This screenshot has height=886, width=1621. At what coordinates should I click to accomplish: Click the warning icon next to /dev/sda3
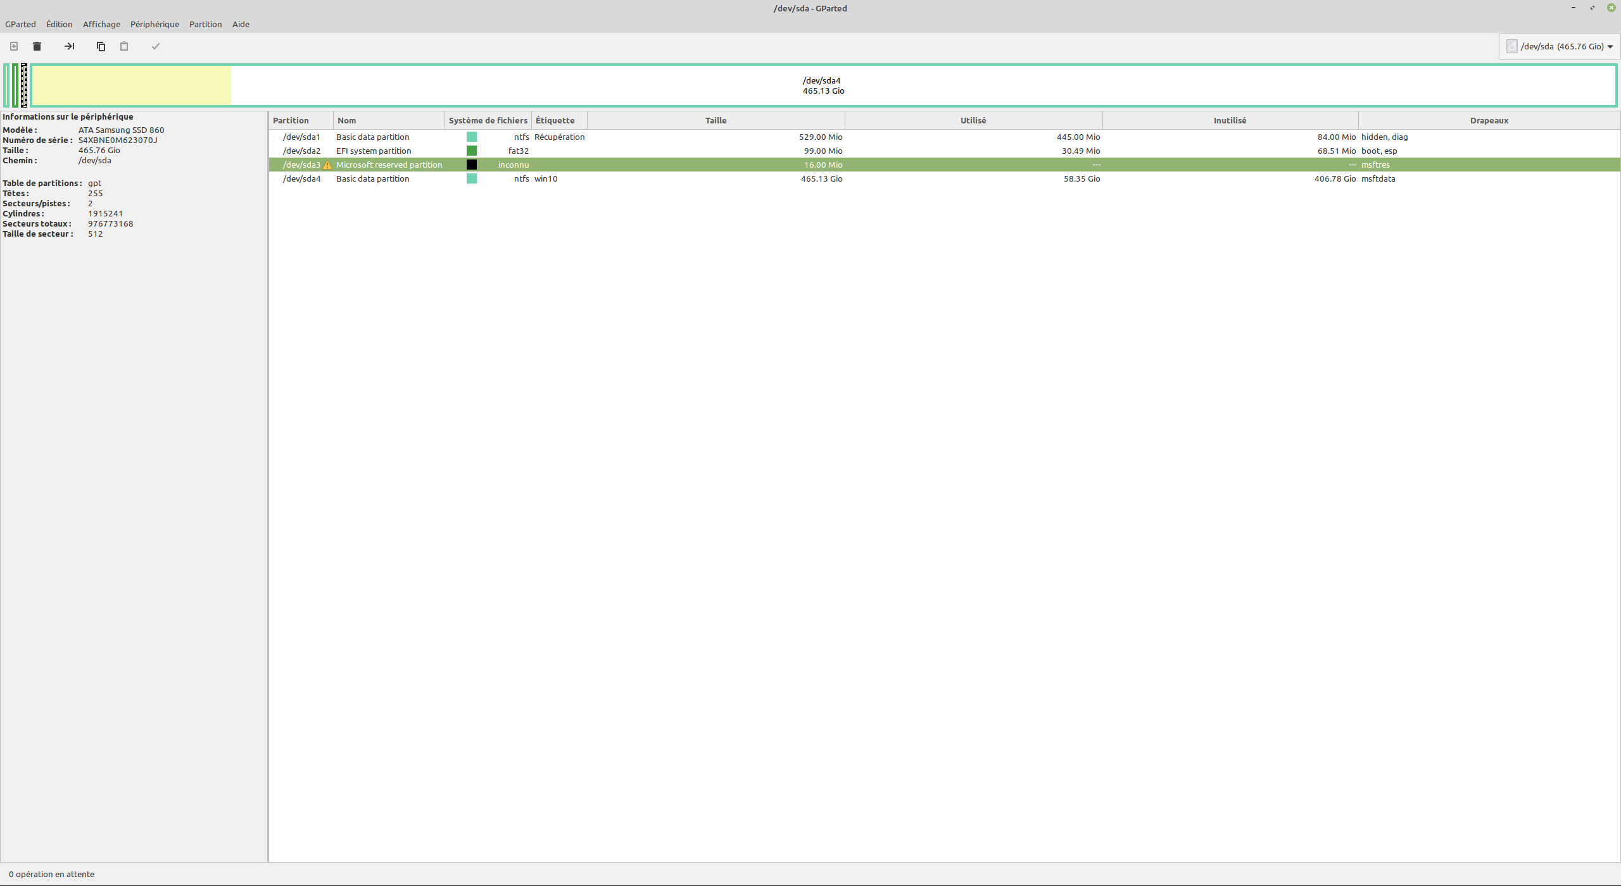click(327, 165)
